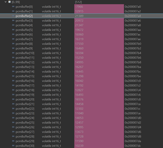
Task: Click the [0..99] range folder icon
Action: tap(9, 2)
